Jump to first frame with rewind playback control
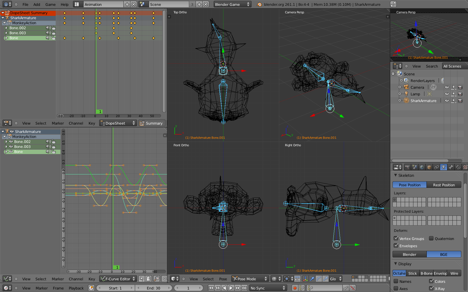Screen dimensions: 468x292 pos(211,288)
